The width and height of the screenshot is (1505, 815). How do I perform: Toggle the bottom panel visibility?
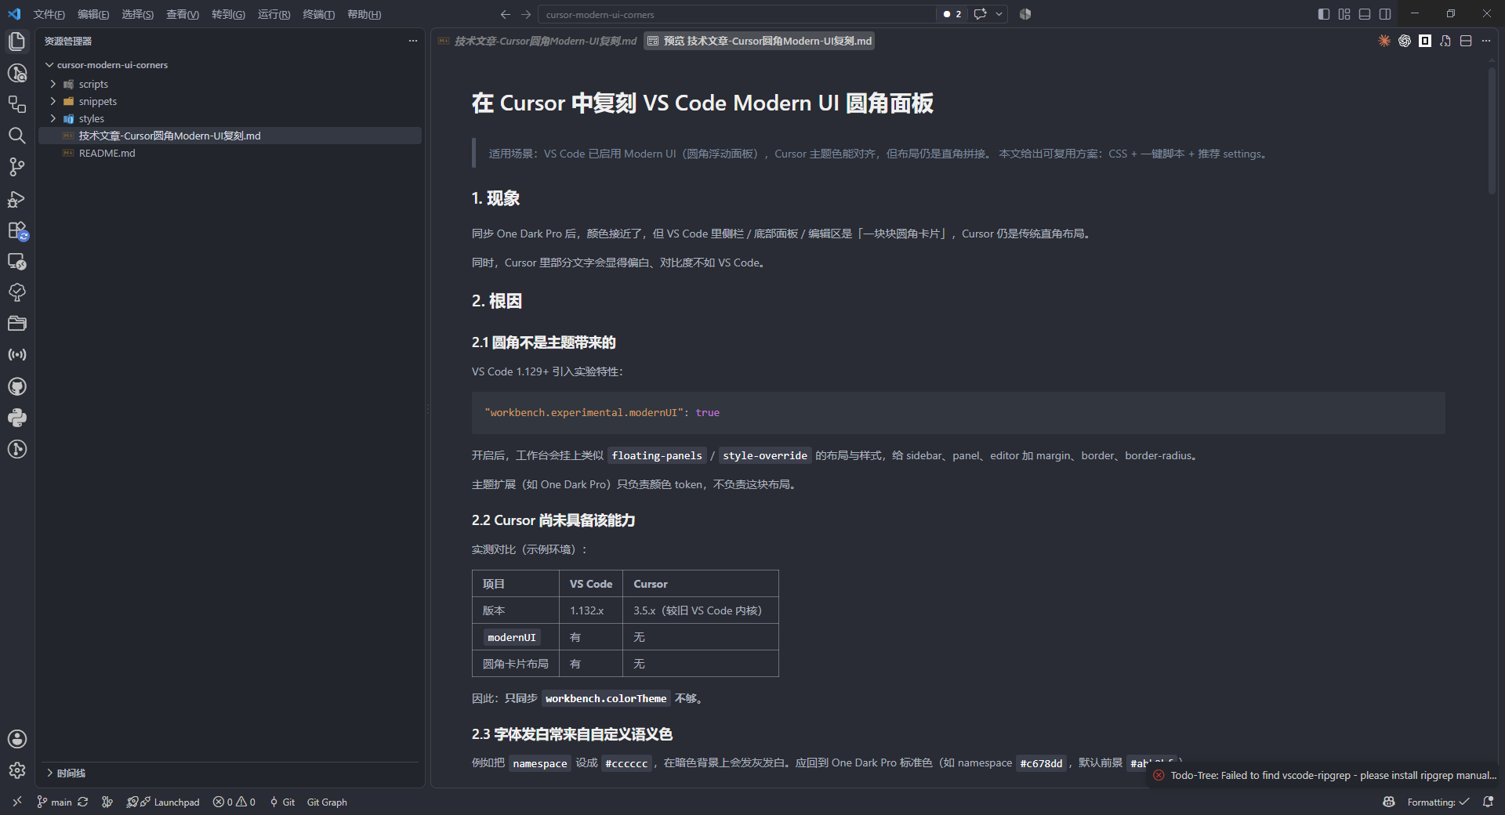(x=1365, y=14)
